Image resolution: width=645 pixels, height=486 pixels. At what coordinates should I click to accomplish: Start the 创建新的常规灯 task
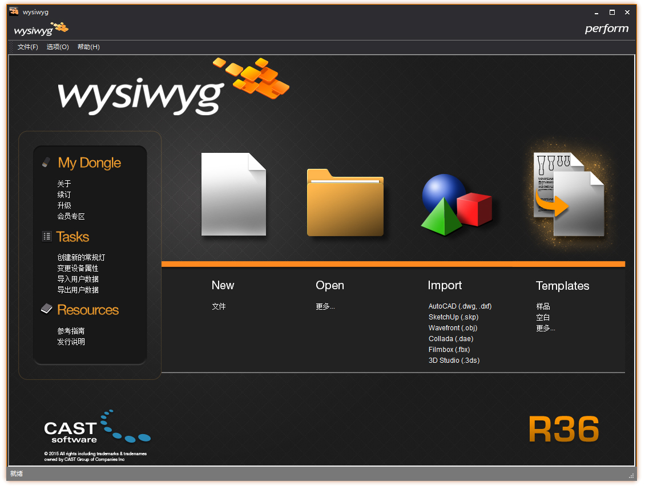pyautogui.click(x=81, y=257)
